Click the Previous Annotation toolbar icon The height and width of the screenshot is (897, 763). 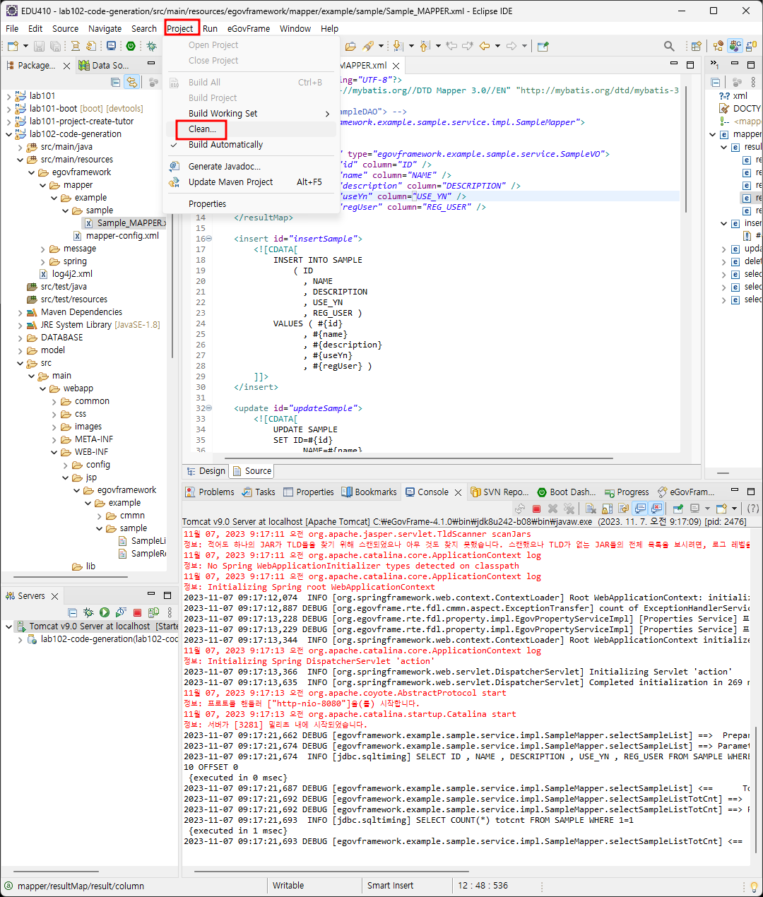(425, 46)
